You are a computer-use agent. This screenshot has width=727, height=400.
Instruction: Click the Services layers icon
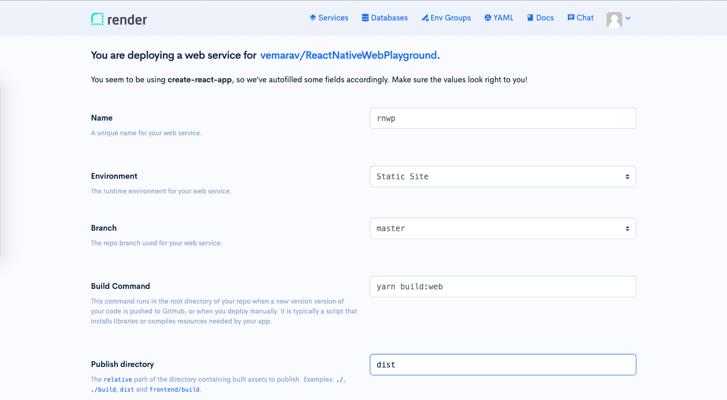(x=313, y=17)
